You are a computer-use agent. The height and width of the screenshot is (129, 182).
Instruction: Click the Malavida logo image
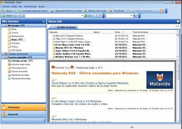[160, 80]
